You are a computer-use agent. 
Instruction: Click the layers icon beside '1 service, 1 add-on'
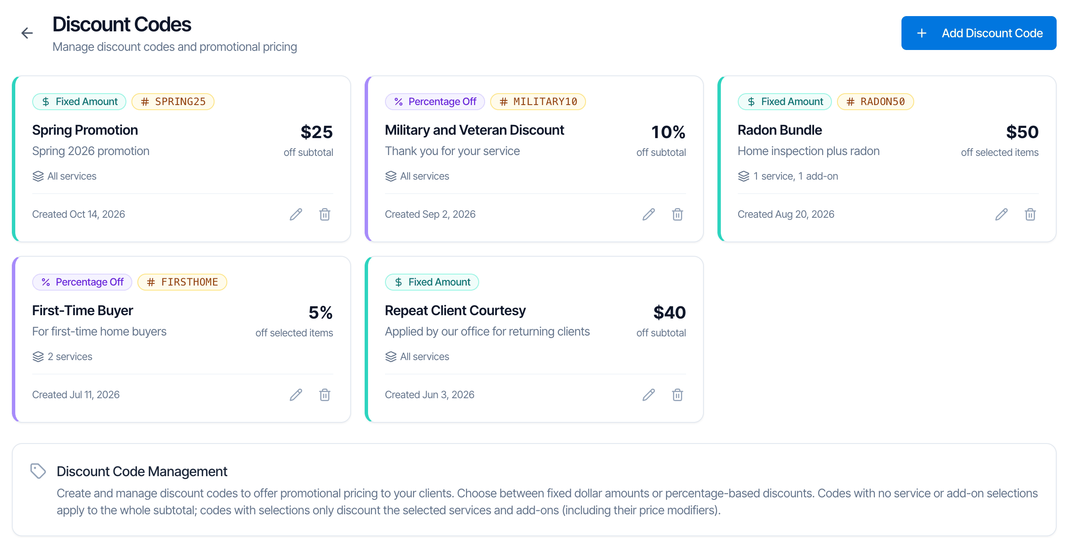pyautogui.click(x=744, y=176)
